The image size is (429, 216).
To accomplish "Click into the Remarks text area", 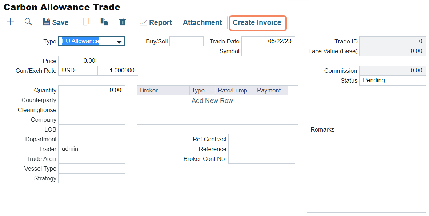I will pyautogui.click(x=366, y=173).
